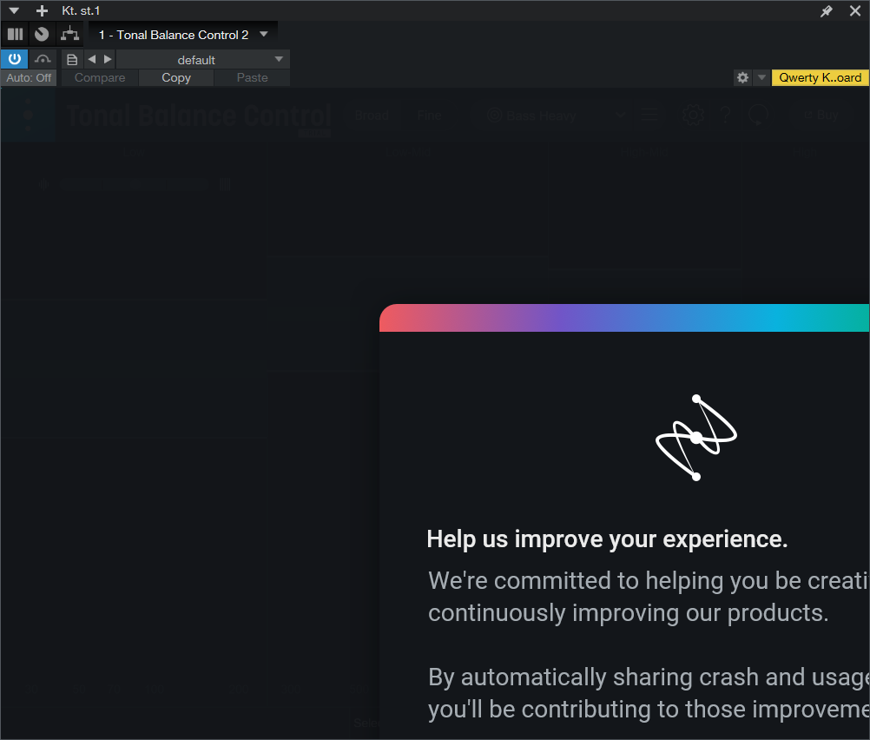This screenshot has width=870, height=740.
Task: Open the window options triangle menu
Action: click(14, 10)
